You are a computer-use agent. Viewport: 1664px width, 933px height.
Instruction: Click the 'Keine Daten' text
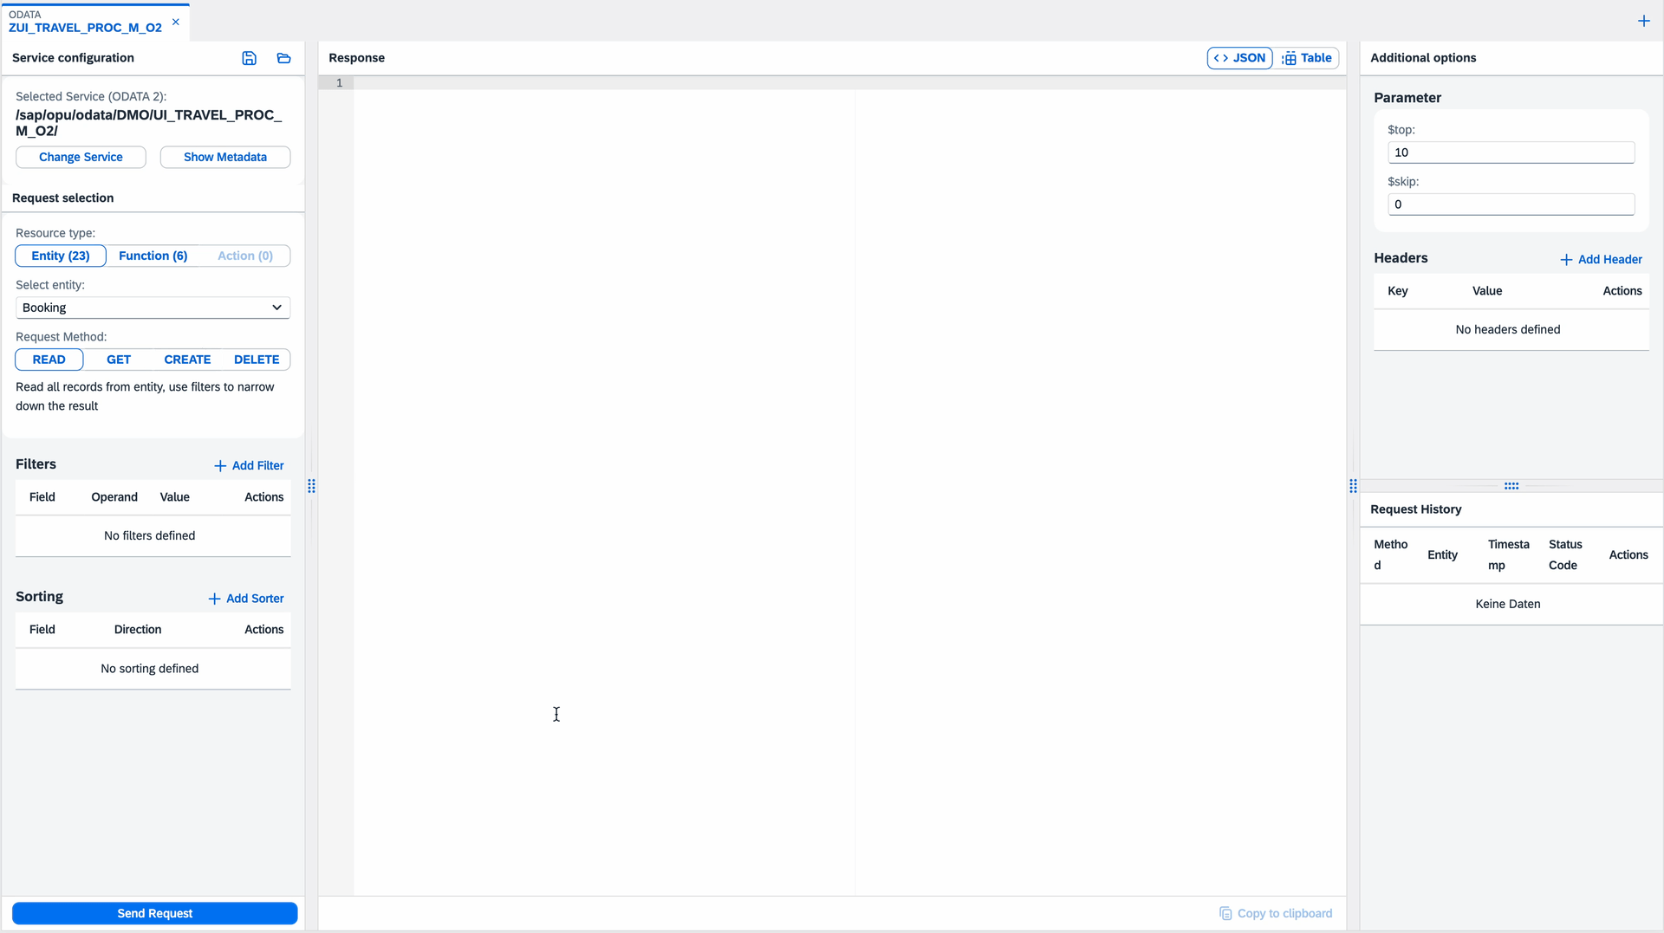point(1508,604)
